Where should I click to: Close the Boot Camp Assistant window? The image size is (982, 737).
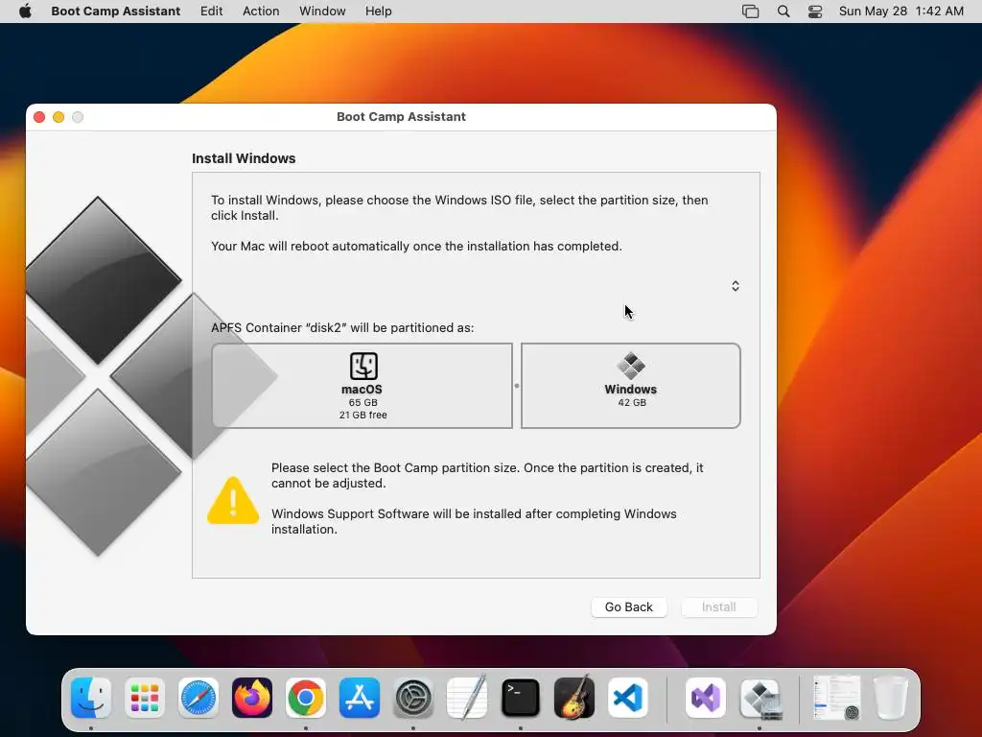(39, 117)
